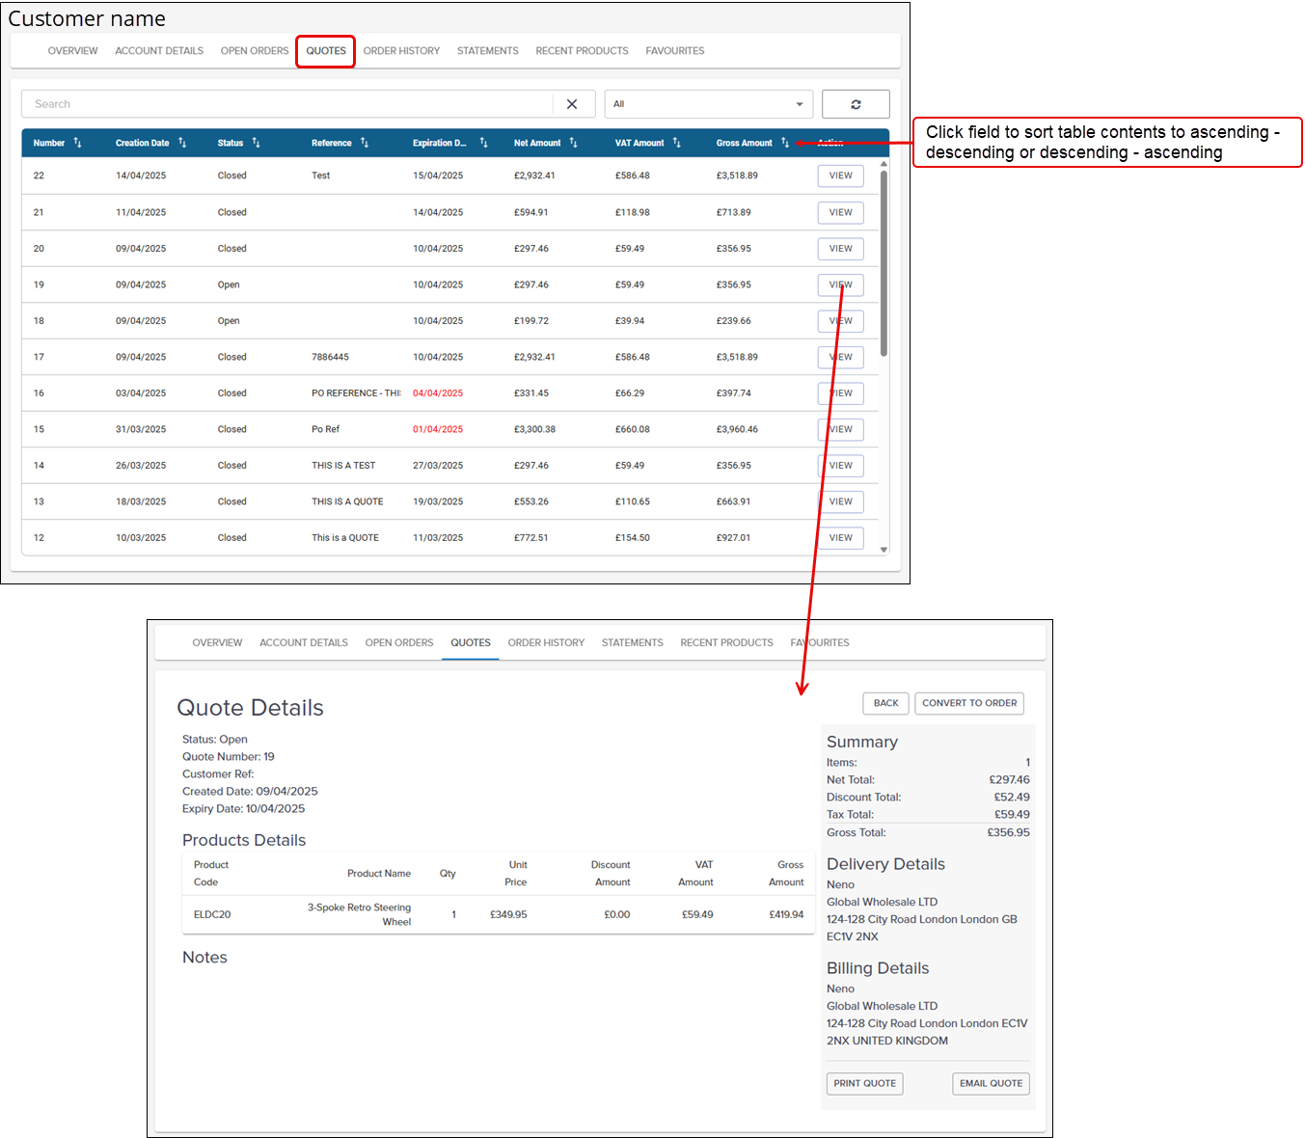The width and height of the screenshot is (1305, 1138).
Task: Click the Creation Date sort icon
Action: (x=182, y=143)
